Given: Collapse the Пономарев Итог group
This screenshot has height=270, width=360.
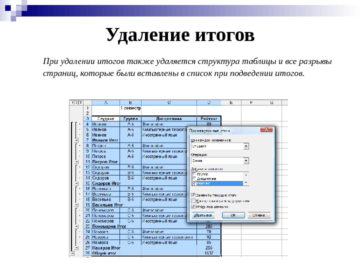Looking at the screenshot, I should coord(76,226).
